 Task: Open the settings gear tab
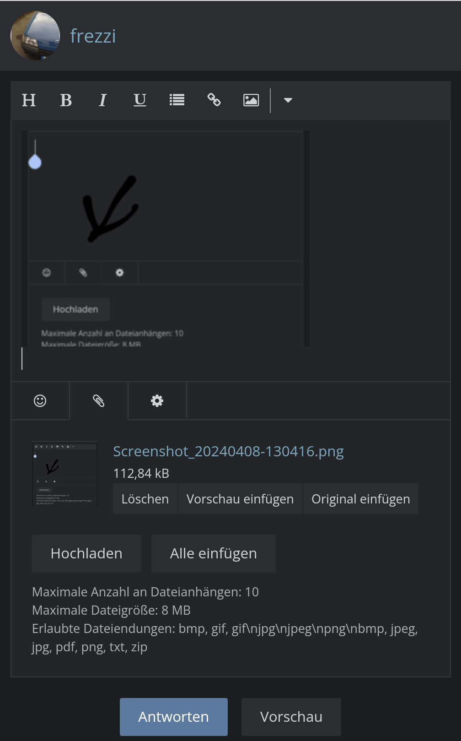157,401
